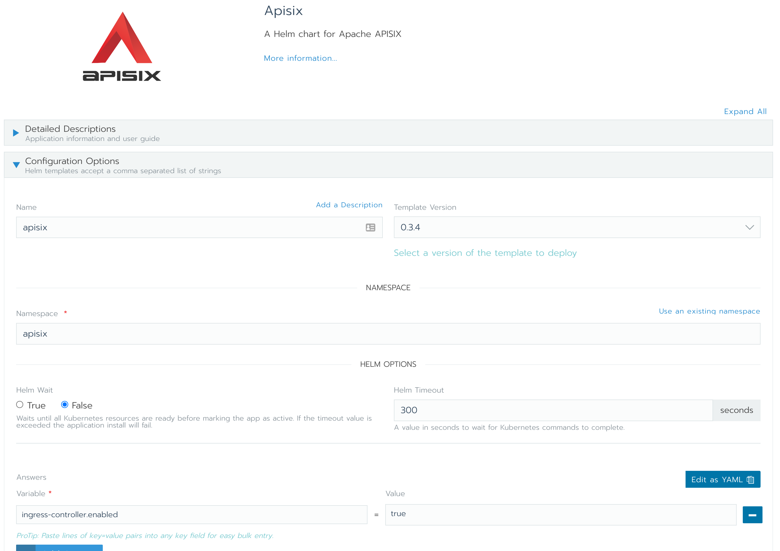
Task: Click the APISIX logo image
Action: (122, 47)
